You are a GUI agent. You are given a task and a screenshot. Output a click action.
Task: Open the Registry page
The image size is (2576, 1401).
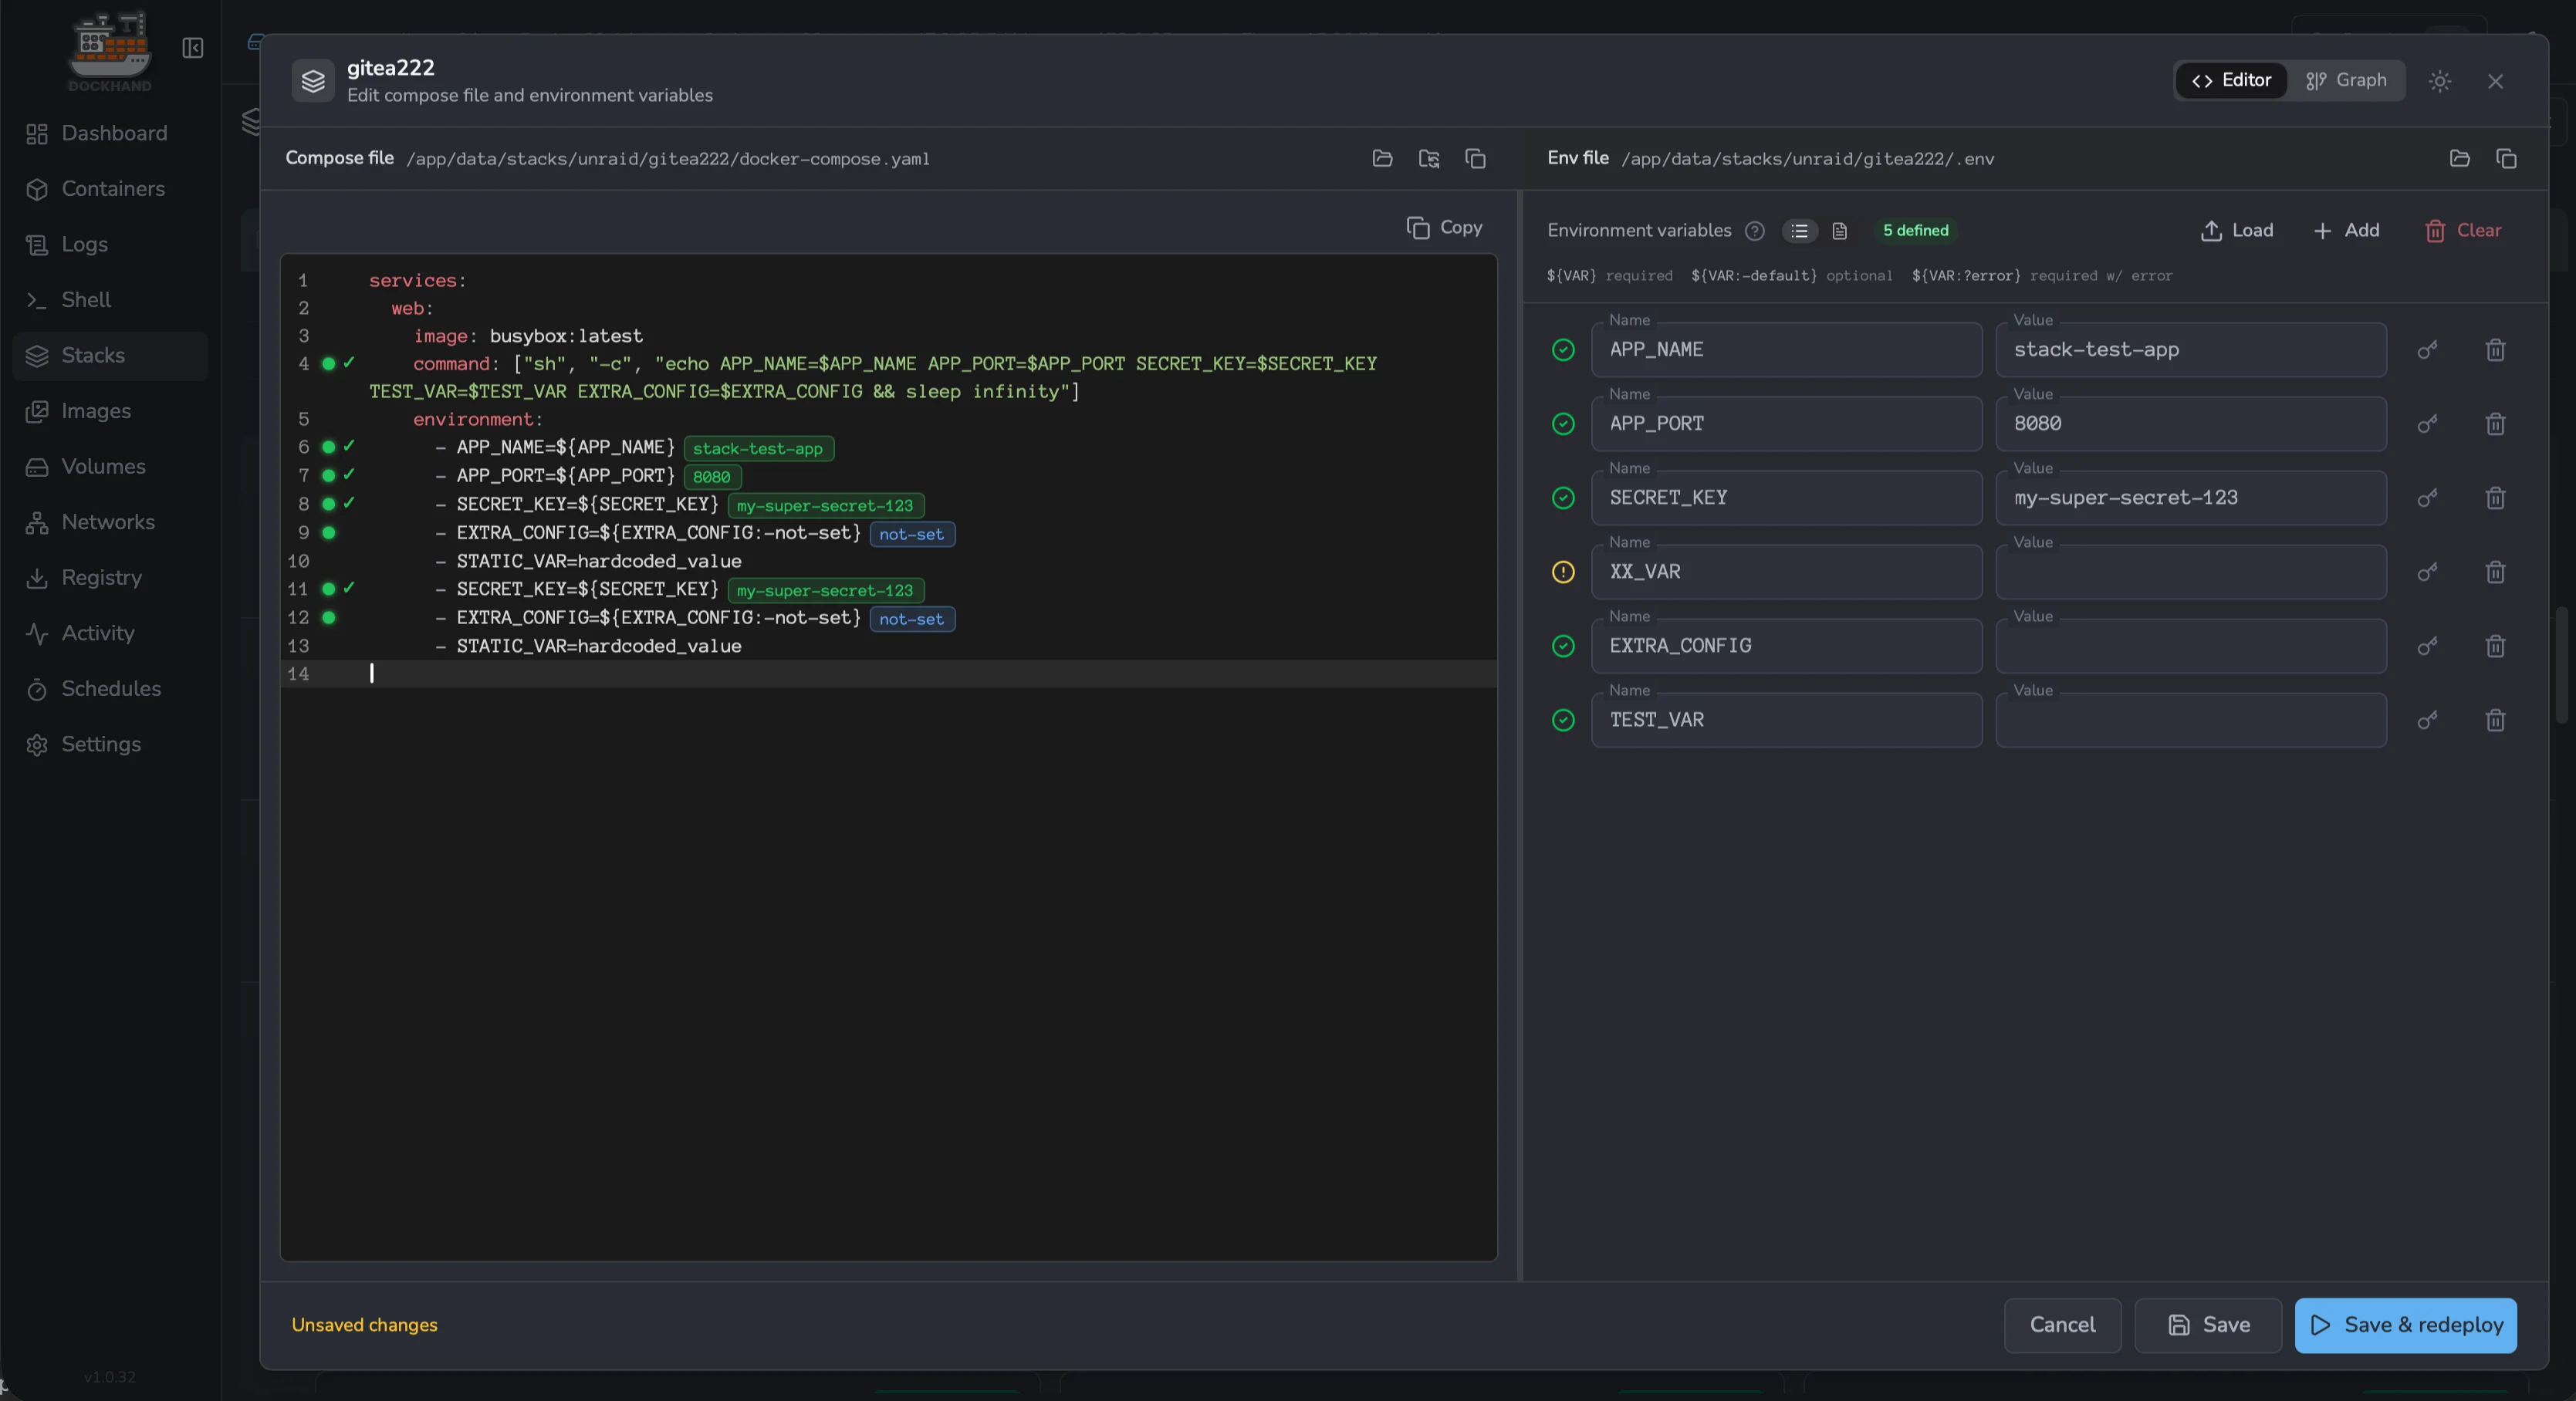(x=110, y=577)
